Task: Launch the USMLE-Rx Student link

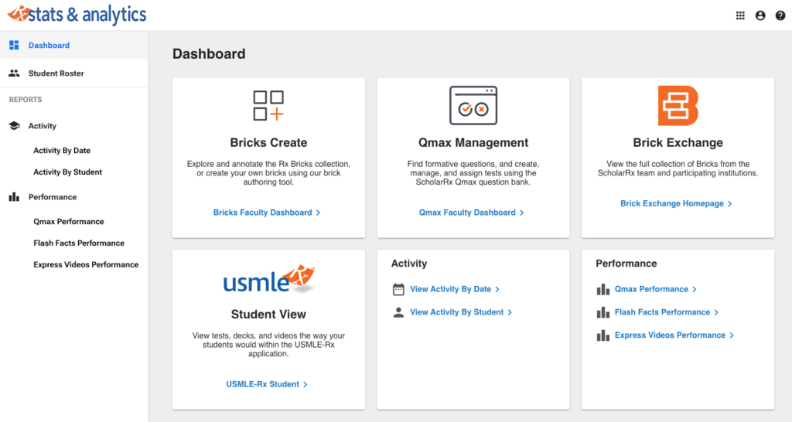Action: point(266,384)
